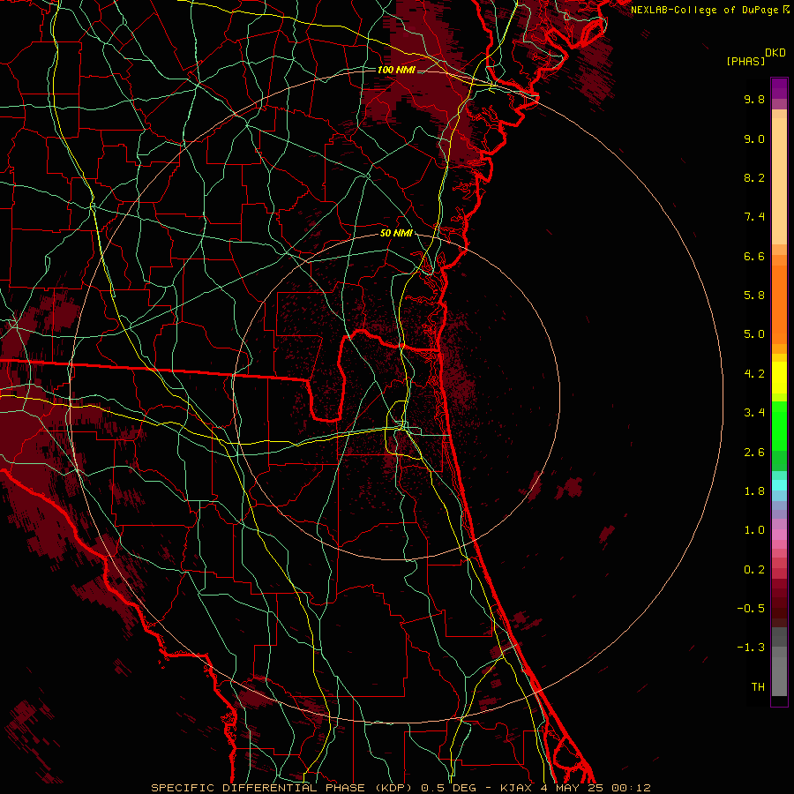Click SPECIFIC DIFFERENTIAL PHASE caption text
The width and height of the screenshot is (794, 794).
pos(258,788)
